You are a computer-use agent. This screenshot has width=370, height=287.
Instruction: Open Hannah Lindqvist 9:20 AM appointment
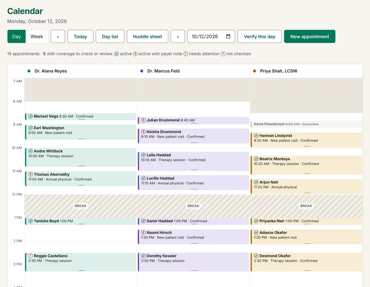[306, 140]
